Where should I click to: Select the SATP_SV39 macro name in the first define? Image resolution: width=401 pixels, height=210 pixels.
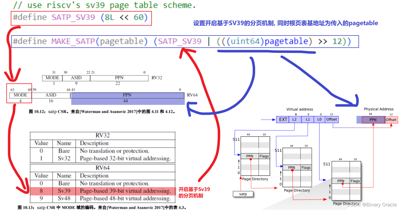[x=73, y=17]
